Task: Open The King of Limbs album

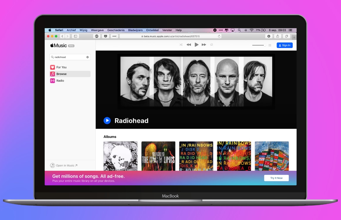Action: (158, 156)
